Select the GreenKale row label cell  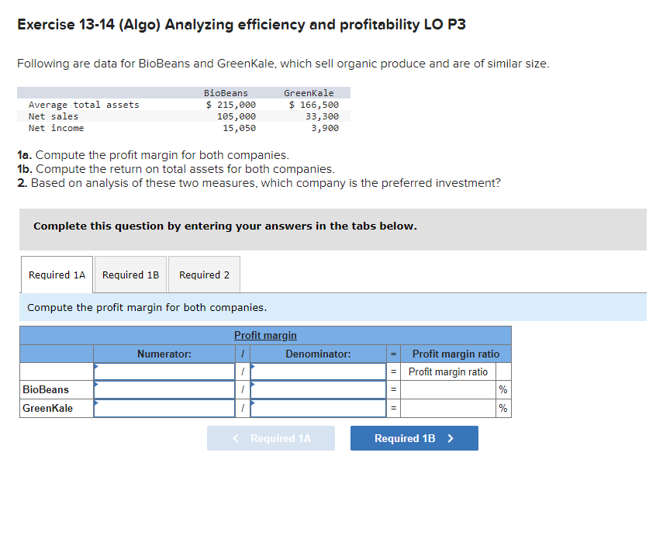tap(47, 408)
